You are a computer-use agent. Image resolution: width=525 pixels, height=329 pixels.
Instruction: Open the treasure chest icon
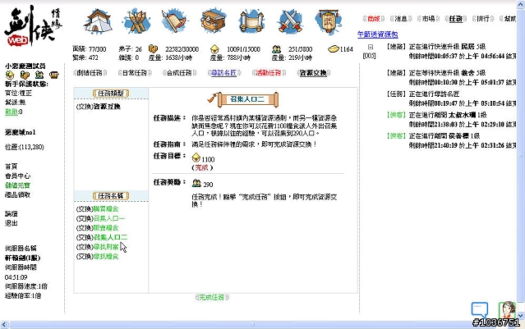tap(214, 21)
